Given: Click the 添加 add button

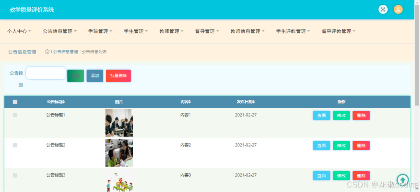Looking at the screenshot, I should pos(95,76).
